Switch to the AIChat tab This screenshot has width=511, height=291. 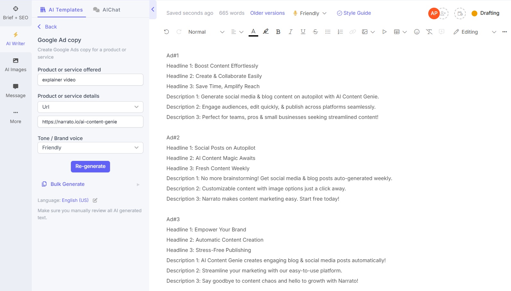point(107,10)
